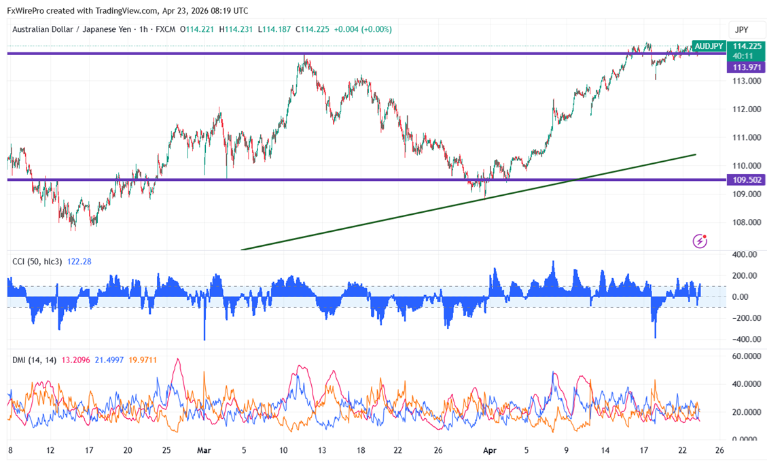This screenshot has height=461, width=767.
Task: Click the CCI −400.00 scale label
Action: 747,339
